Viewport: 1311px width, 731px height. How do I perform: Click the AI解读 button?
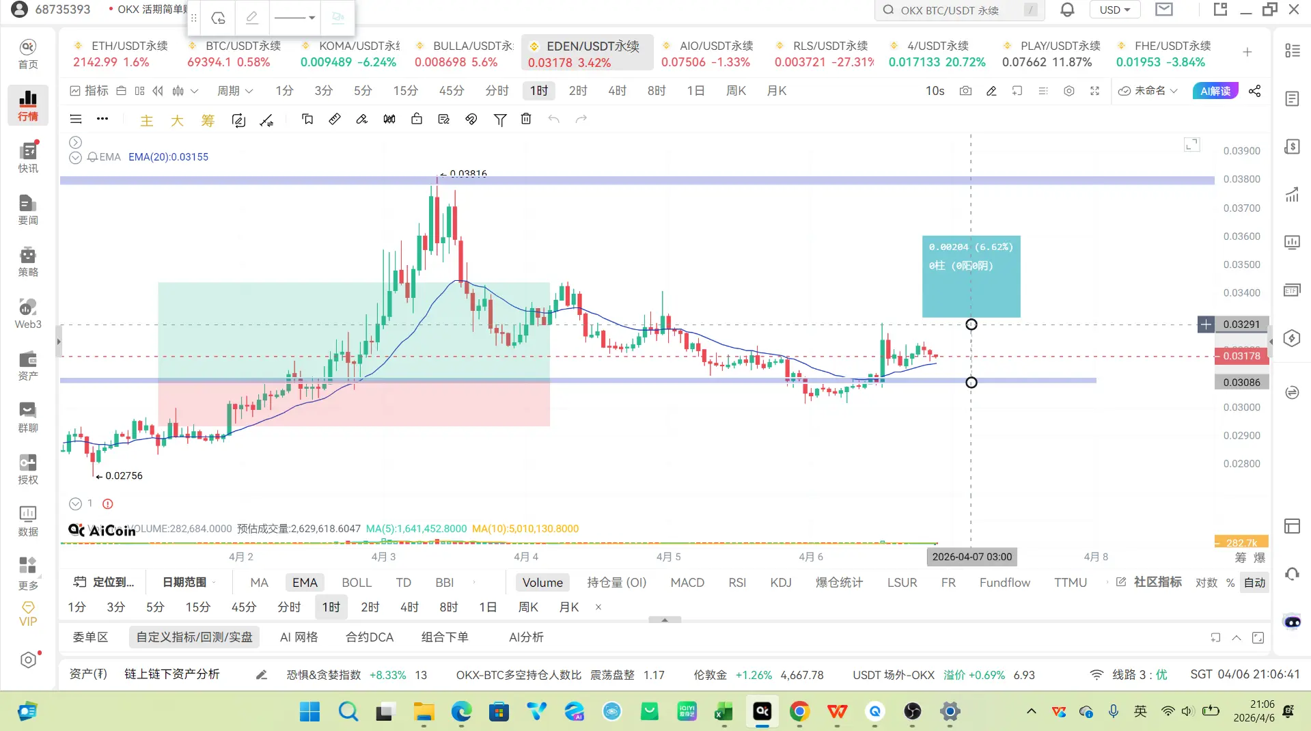pos(1215,91)
